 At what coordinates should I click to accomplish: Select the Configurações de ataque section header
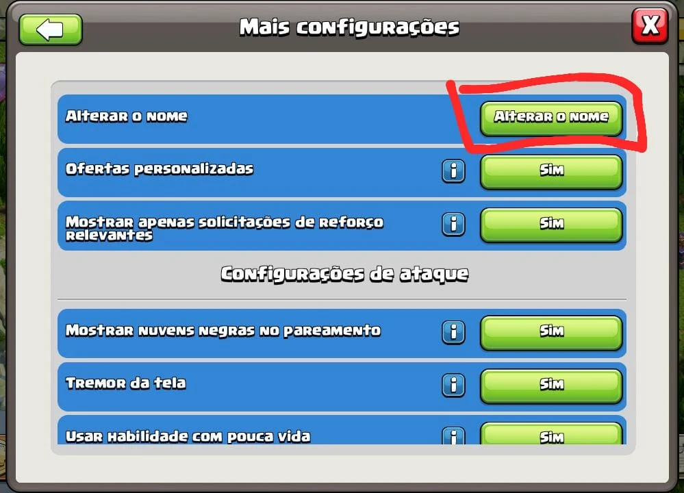coord(344,274)
